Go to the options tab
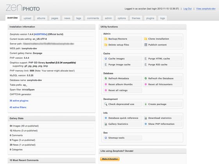This screenshot has height=164, width=219. tap(122, 18)
